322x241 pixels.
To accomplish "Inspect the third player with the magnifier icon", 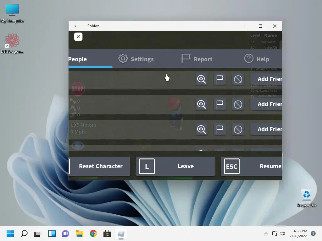I will pyautogui.click(x=202, y=129).
